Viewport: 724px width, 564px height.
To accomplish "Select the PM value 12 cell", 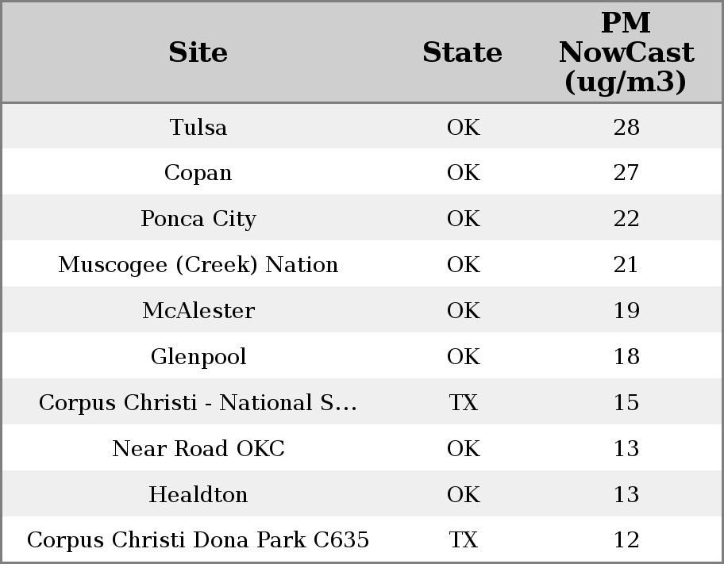I will tap(626, 540).
